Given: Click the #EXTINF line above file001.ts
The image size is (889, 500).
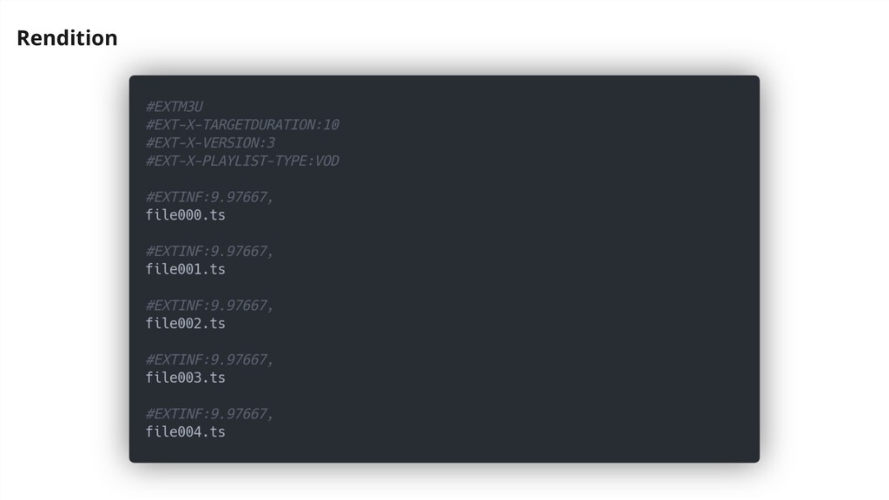Looking at the screenshot, I should pyautogui.click(x=209, y=251).
